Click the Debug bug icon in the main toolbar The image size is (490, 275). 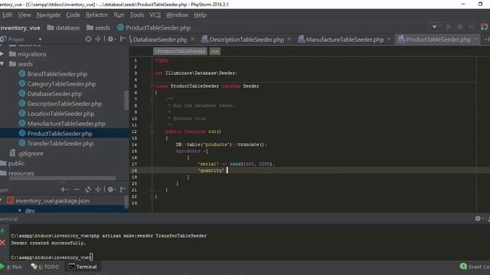[x=459, y=27]
